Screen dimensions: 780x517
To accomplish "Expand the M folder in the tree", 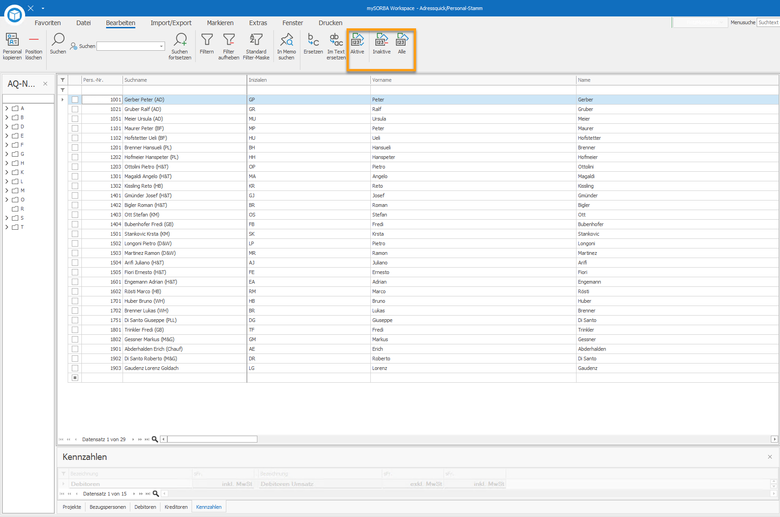I will 7,190.
